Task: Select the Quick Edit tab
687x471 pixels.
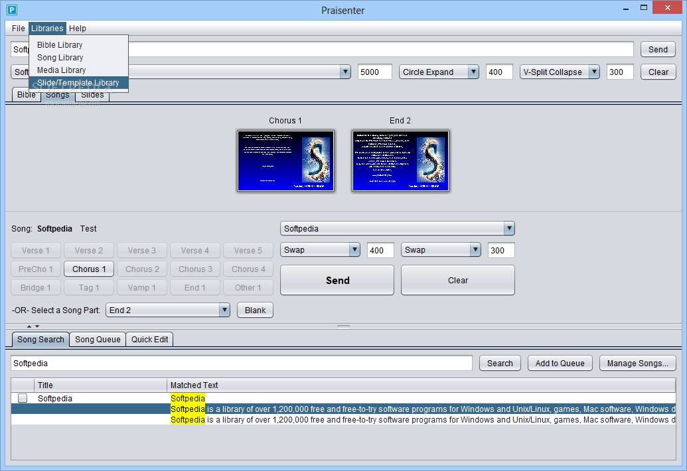Action: (149, 340)
